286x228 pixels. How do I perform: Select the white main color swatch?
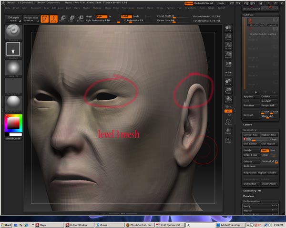16,134
